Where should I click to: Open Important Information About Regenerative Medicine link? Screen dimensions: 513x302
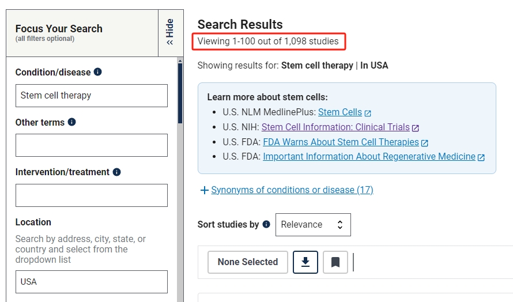tap(369, 157)
